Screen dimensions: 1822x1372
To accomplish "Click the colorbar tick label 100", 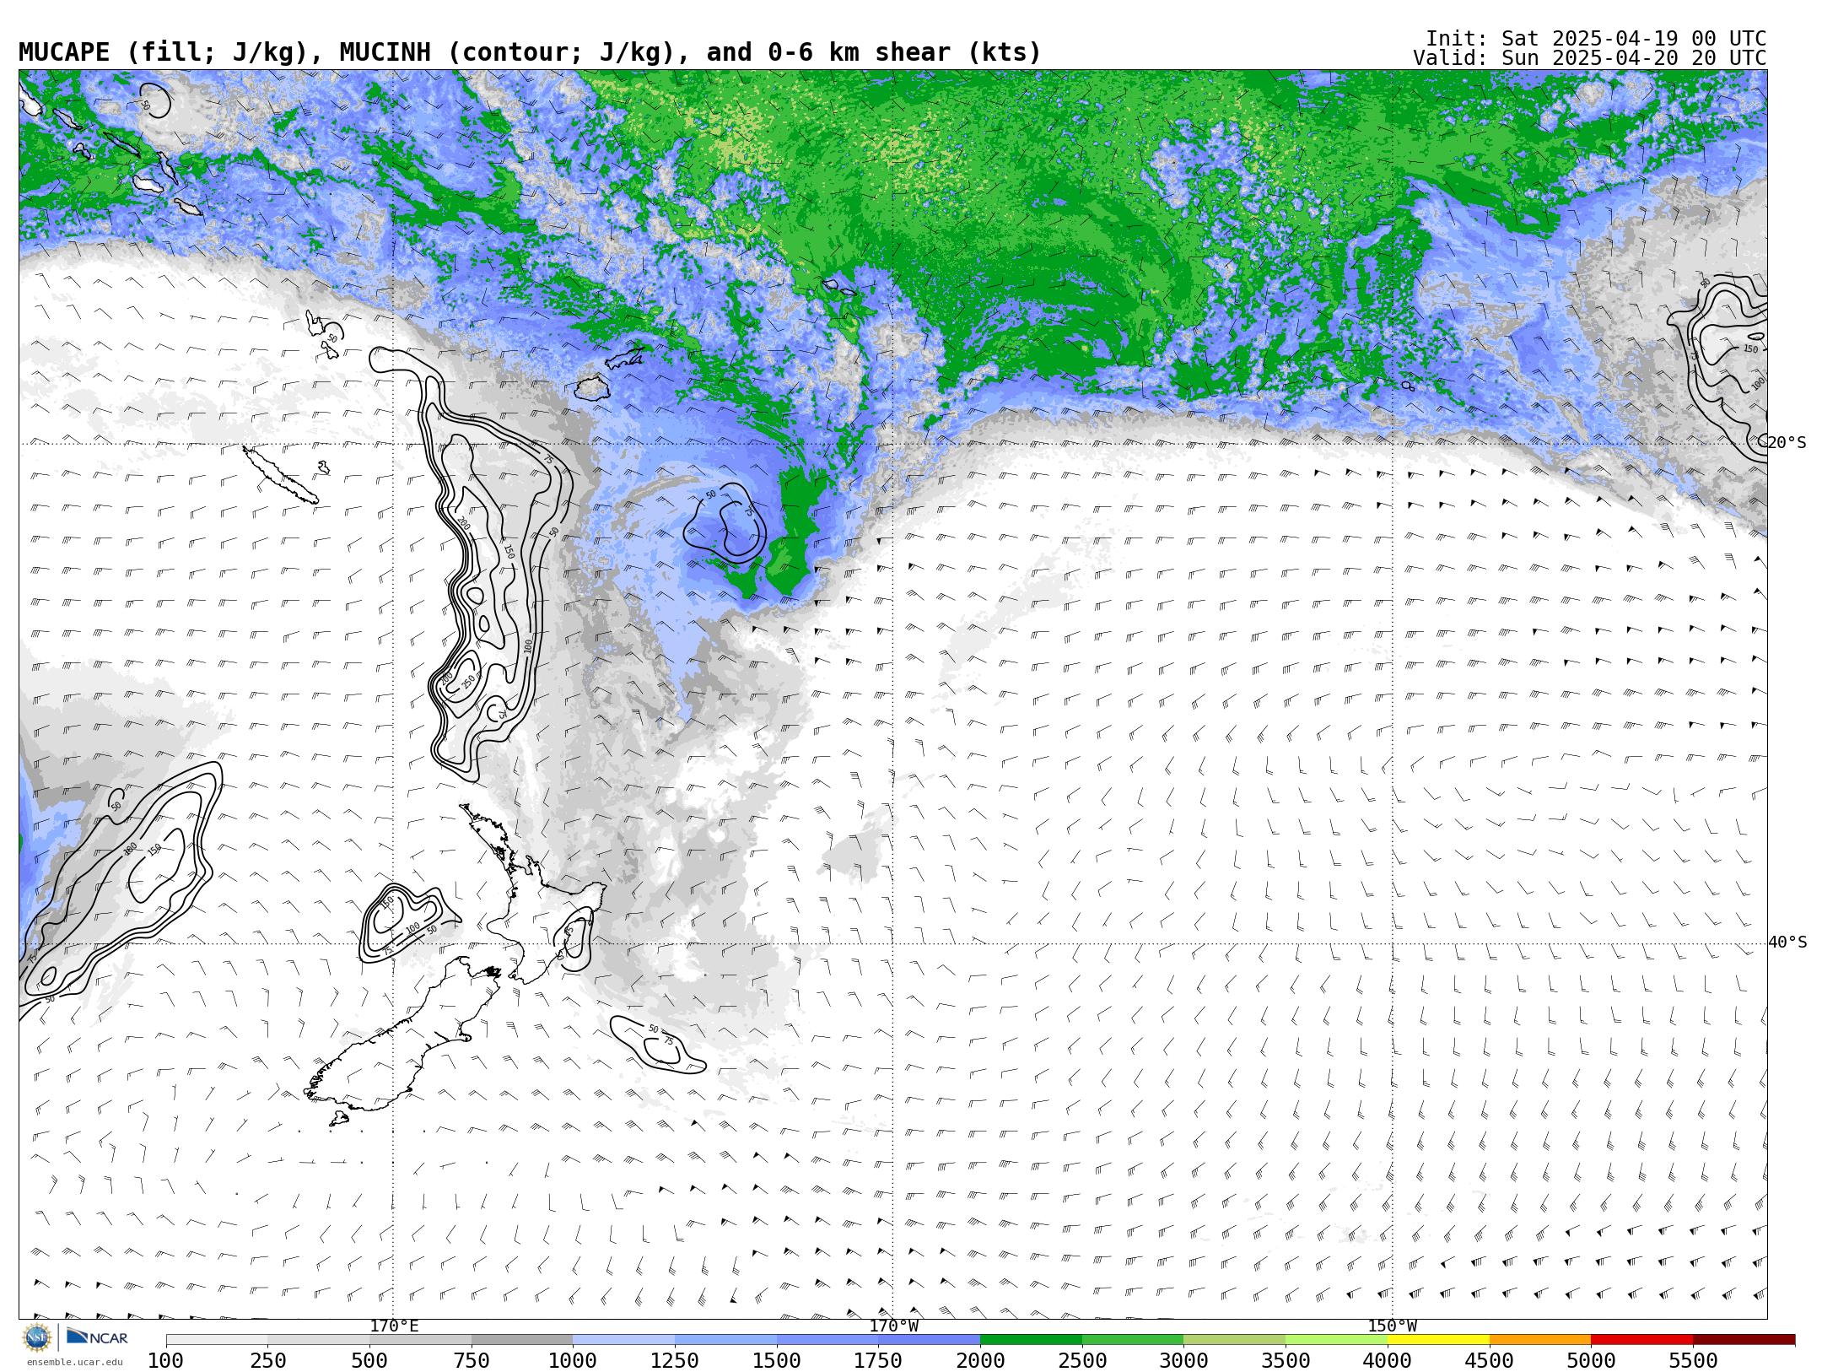I will point(165,1361).
